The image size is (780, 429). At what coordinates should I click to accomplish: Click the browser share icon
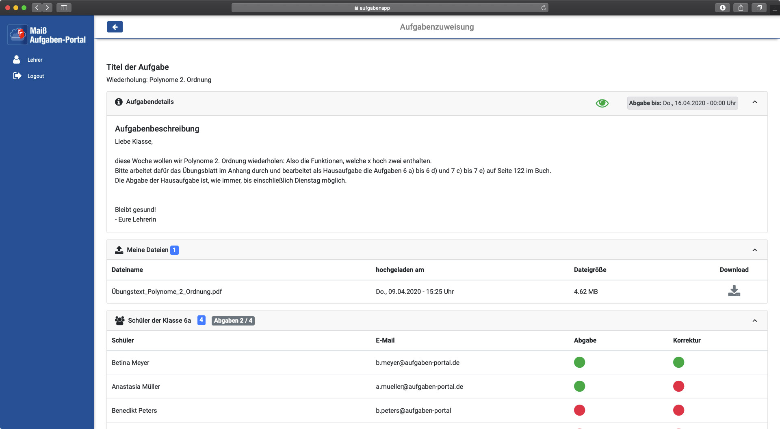point(741,8)
